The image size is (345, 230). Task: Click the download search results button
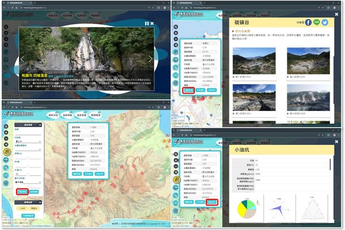[x=28, y=216]
